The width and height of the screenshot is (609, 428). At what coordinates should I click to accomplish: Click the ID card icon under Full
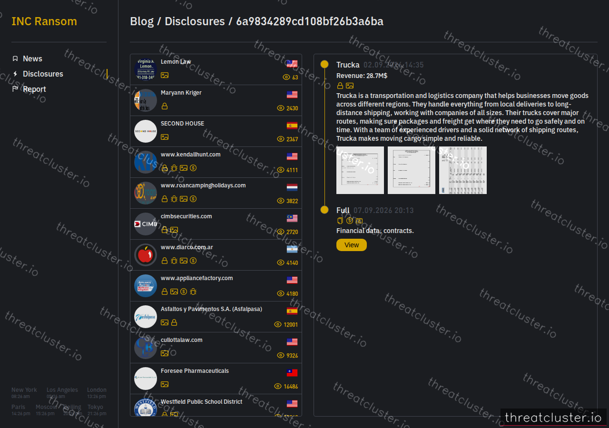[x=359, y=221]
